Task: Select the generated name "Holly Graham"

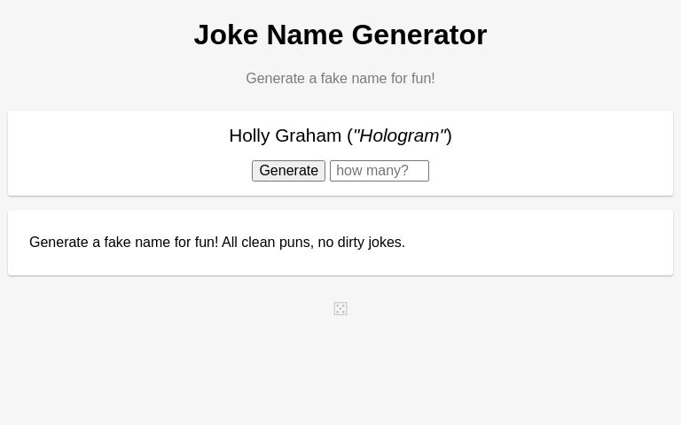Action: pos(286,135)
